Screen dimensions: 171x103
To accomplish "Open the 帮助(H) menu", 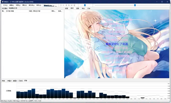I will [39, 5].
